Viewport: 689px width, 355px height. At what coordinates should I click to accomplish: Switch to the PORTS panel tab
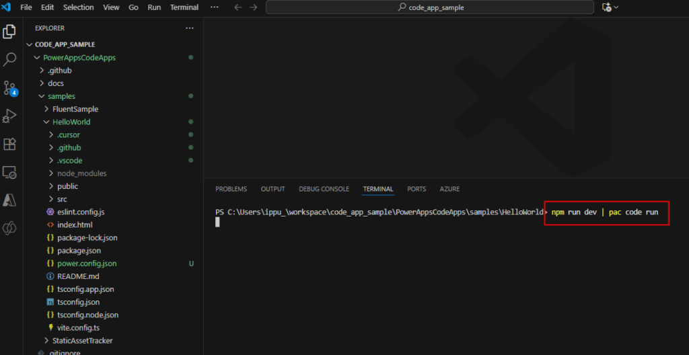tap(416, 189)
